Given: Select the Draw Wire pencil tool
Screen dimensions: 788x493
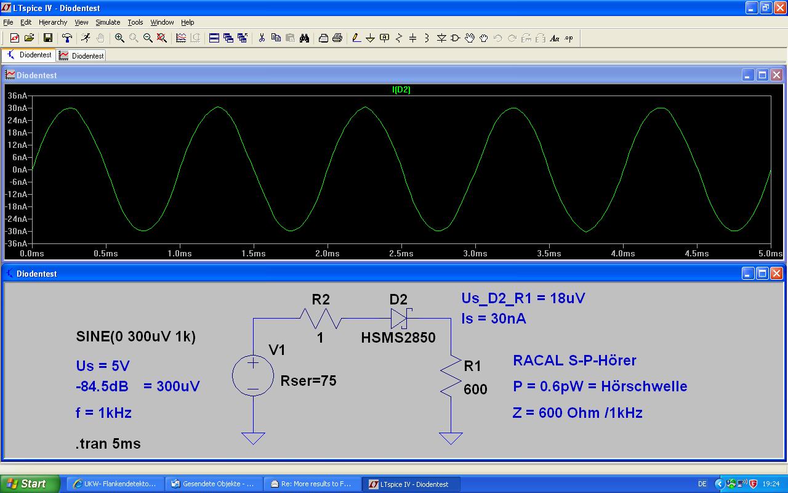Looking at the screenshot, I should click(356, 38).
